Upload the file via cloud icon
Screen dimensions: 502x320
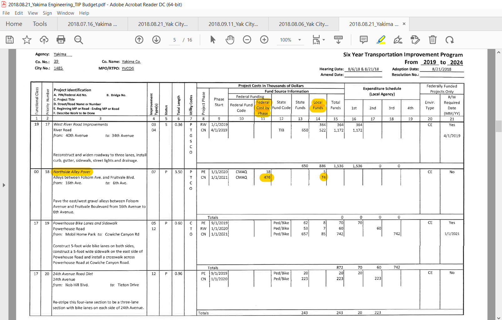[44, 40]
